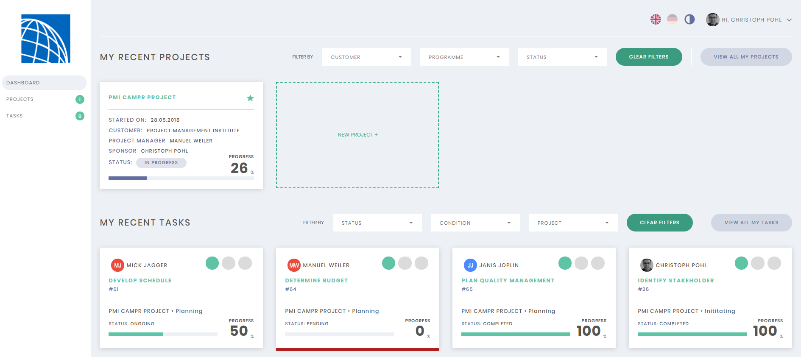
Task: Click Develop Schedule 50% progress bar
Action: [x=163, y=334]
